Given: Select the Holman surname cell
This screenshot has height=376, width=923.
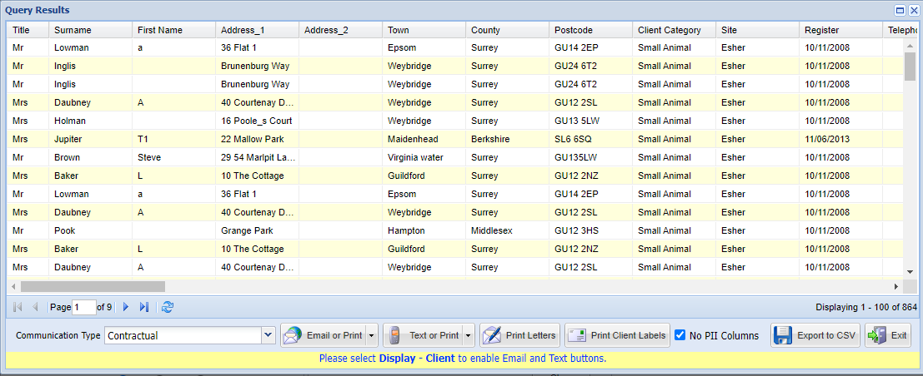Looking at the screenshot, I should pos(90,121).
